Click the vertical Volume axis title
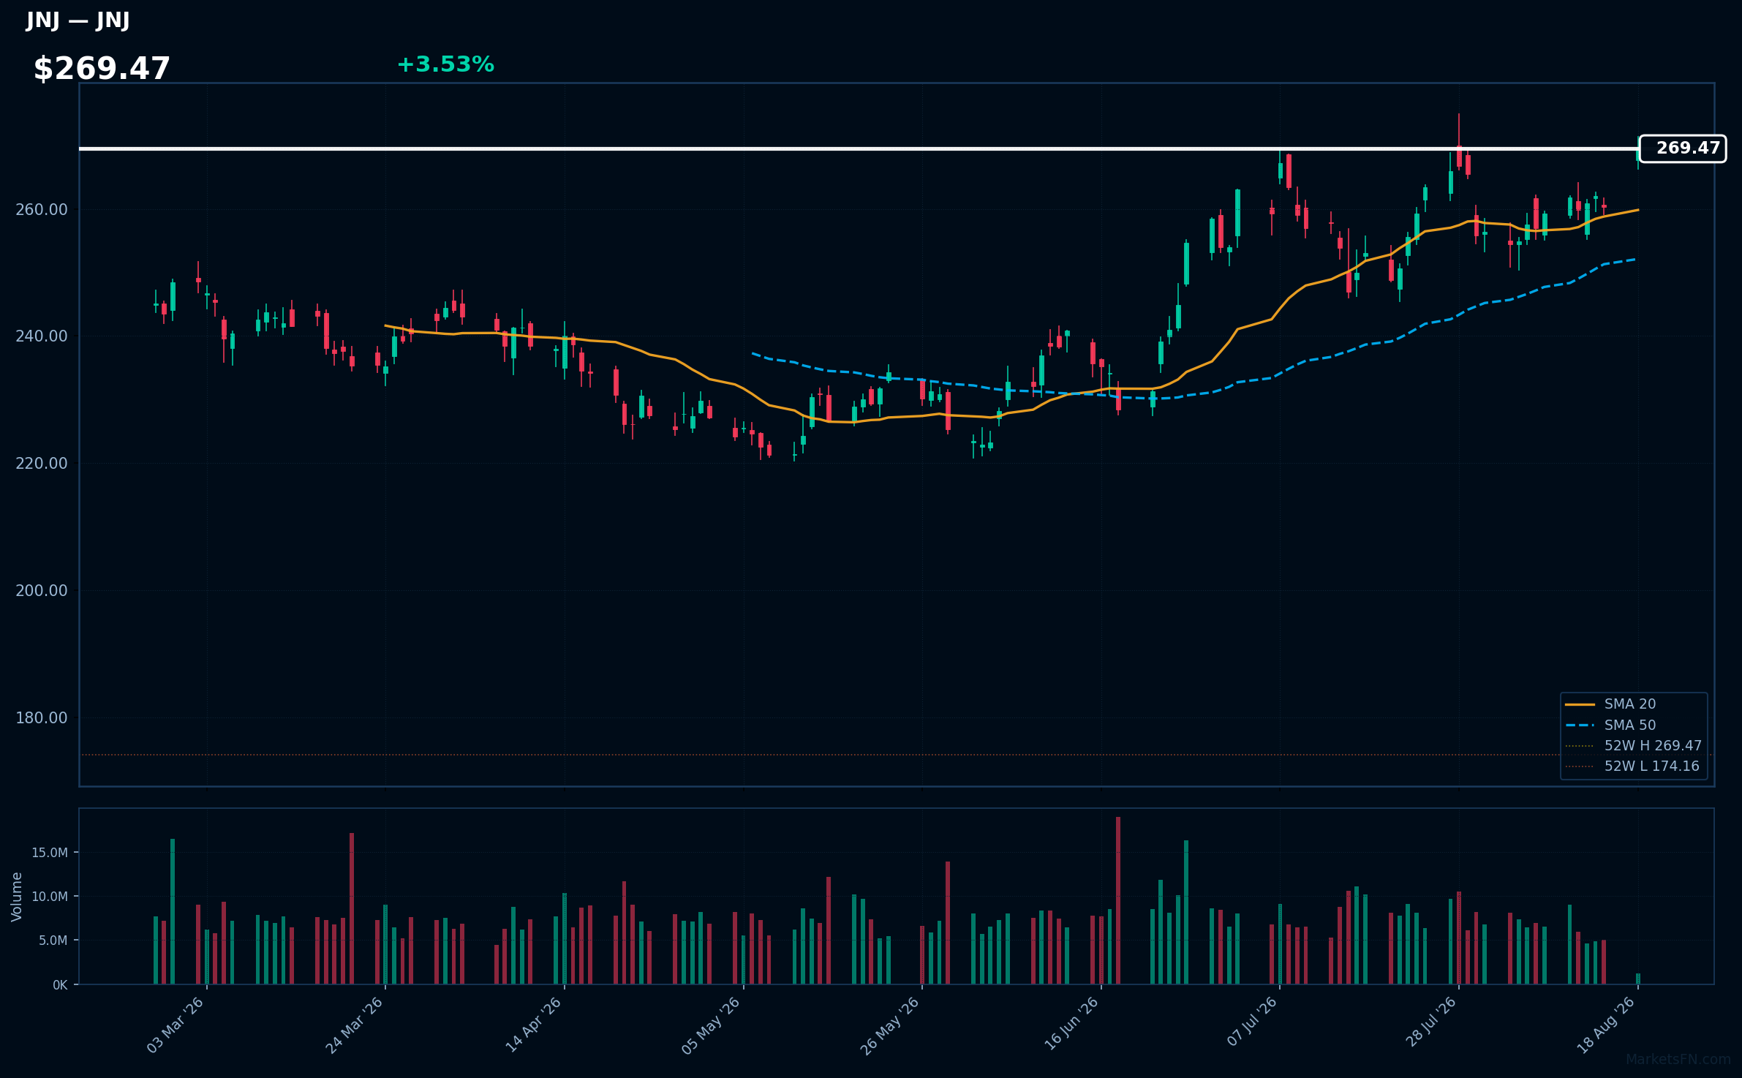Viewport: 1742px width, 1078px height. (x=17, y=897)
